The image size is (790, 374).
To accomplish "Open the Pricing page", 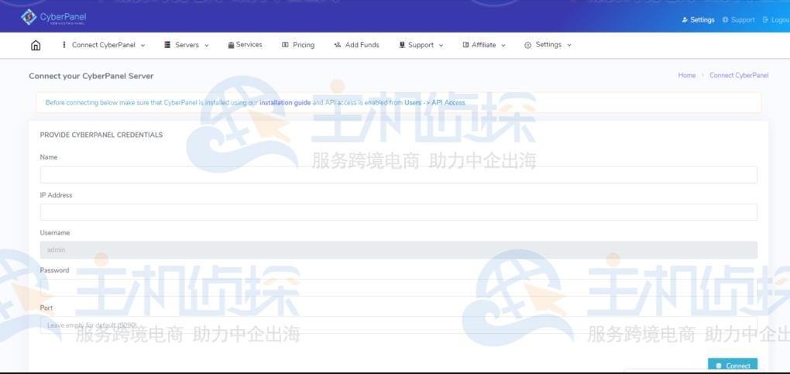I will point(304,45).
